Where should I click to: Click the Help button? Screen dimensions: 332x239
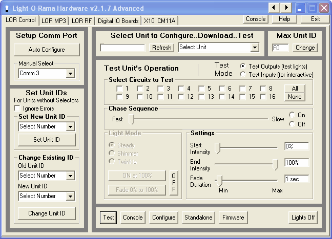pyautogui.click(x=284, y=19)
